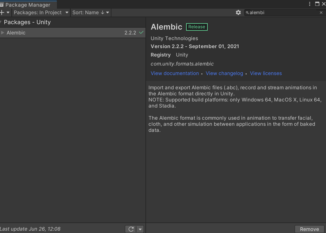Open the refresh options dropdown arrow

(140, 229)
